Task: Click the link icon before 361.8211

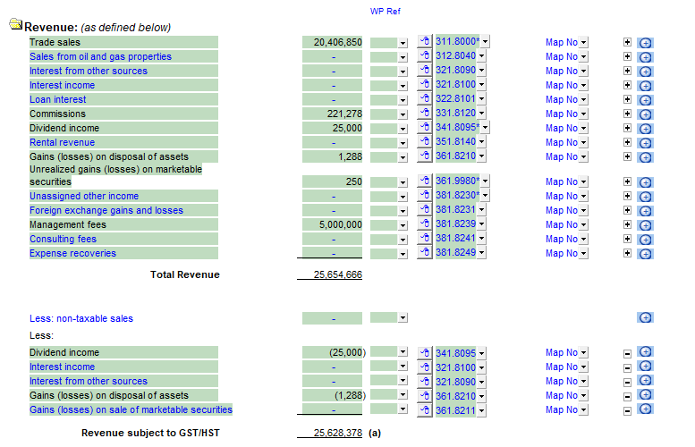Action: point(425,410)
